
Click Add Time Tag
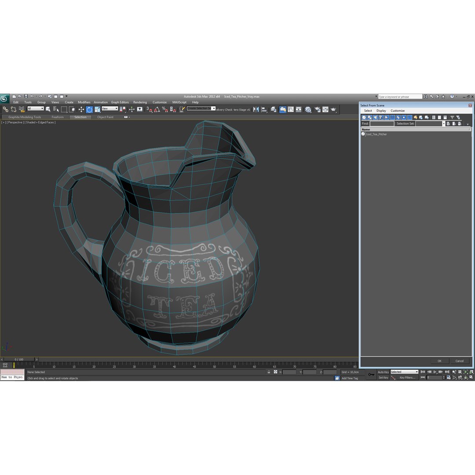pyautogui.click(x=350, y=378)
